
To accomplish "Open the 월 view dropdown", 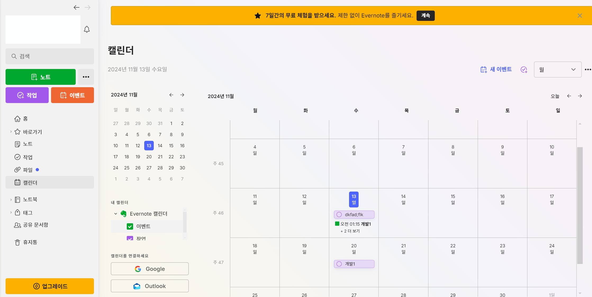I will pyautogui.click(x=557, y=69).
